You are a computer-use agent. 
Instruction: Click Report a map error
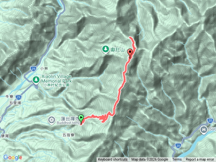pos(199,160)
